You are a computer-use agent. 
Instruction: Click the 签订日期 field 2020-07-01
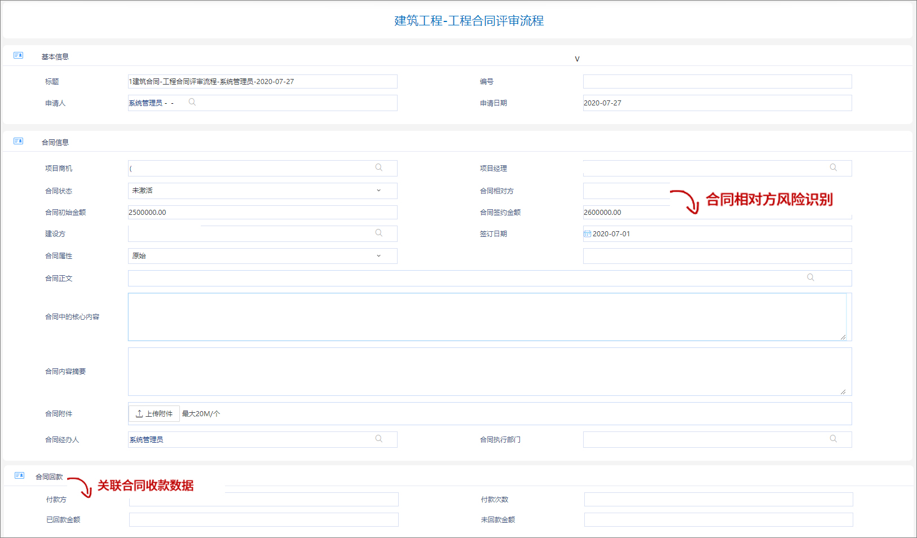click(x=717, y=233)
